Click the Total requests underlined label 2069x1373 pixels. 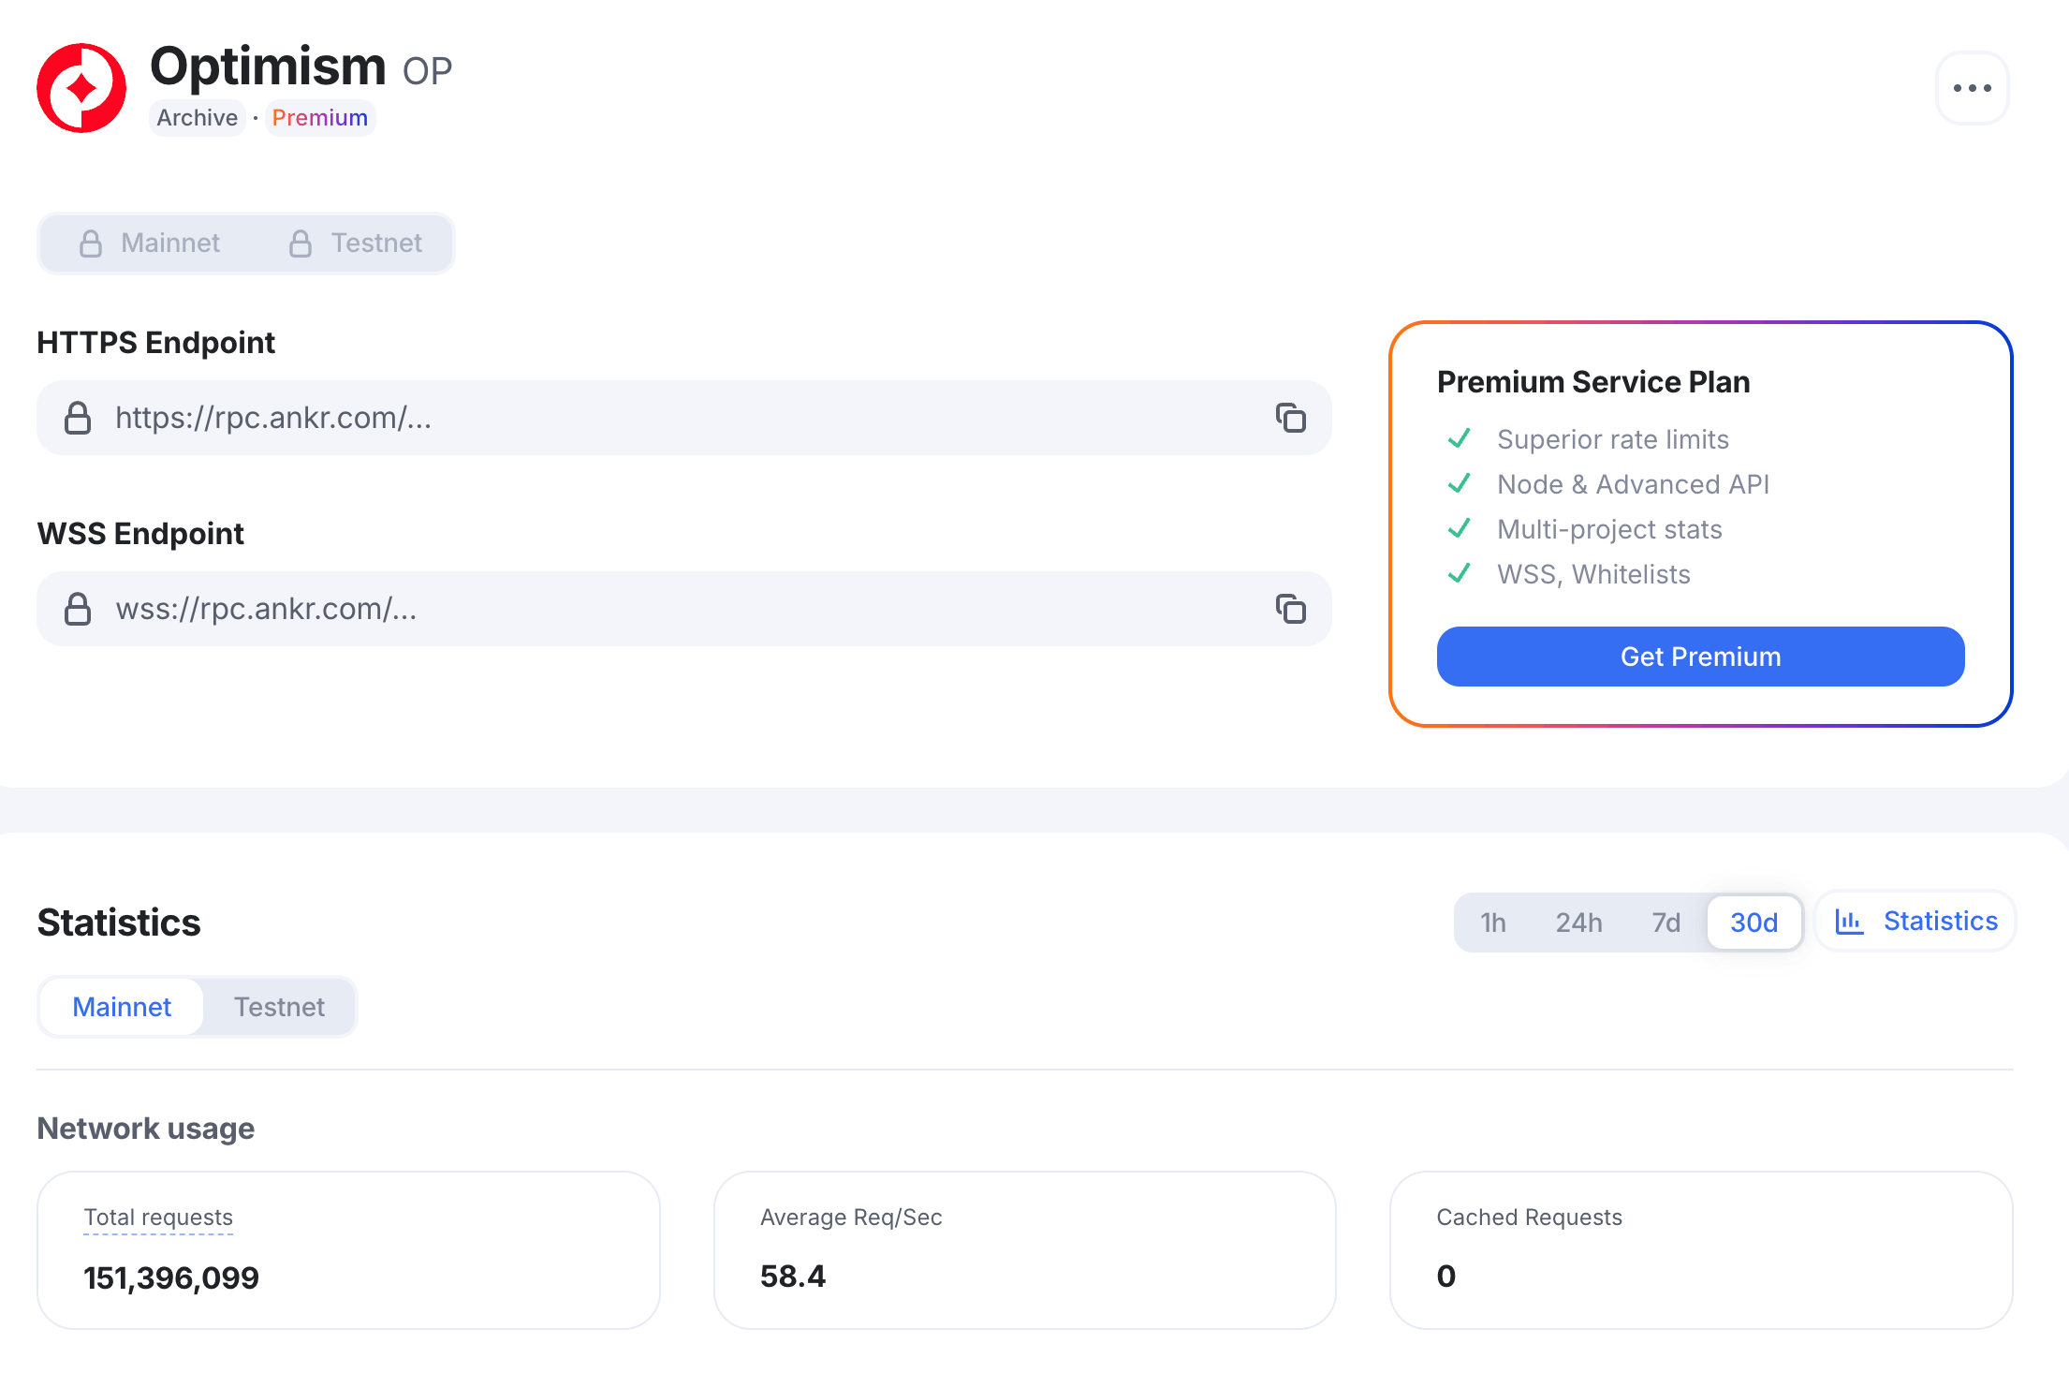pyautogui.click(x=158, y=1218)
